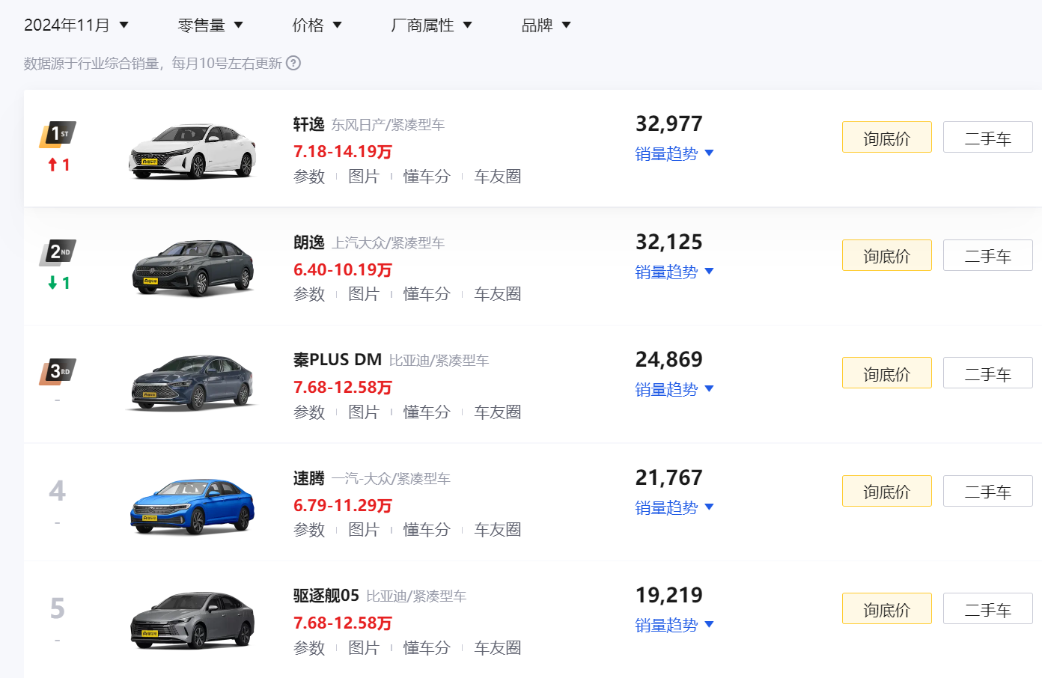Click the 3rd place rank badge

pos(58,371)
